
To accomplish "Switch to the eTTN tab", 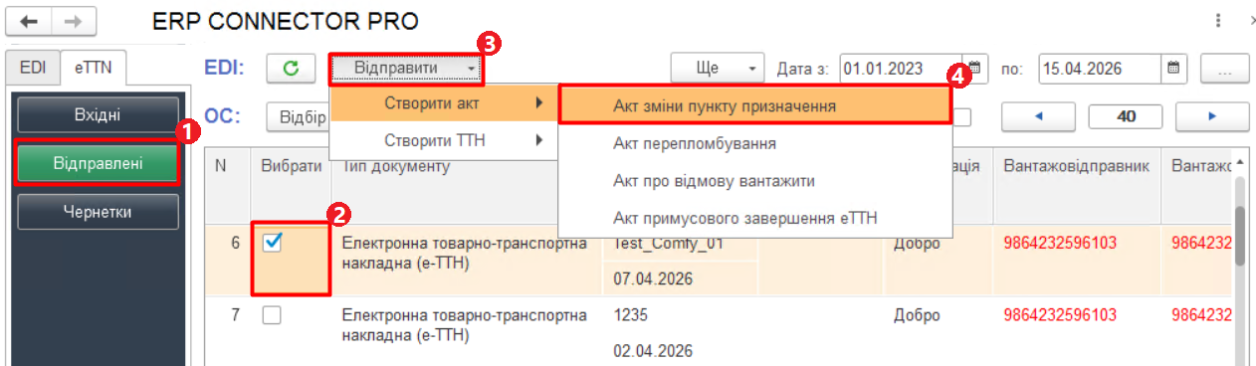I will 93,67.
